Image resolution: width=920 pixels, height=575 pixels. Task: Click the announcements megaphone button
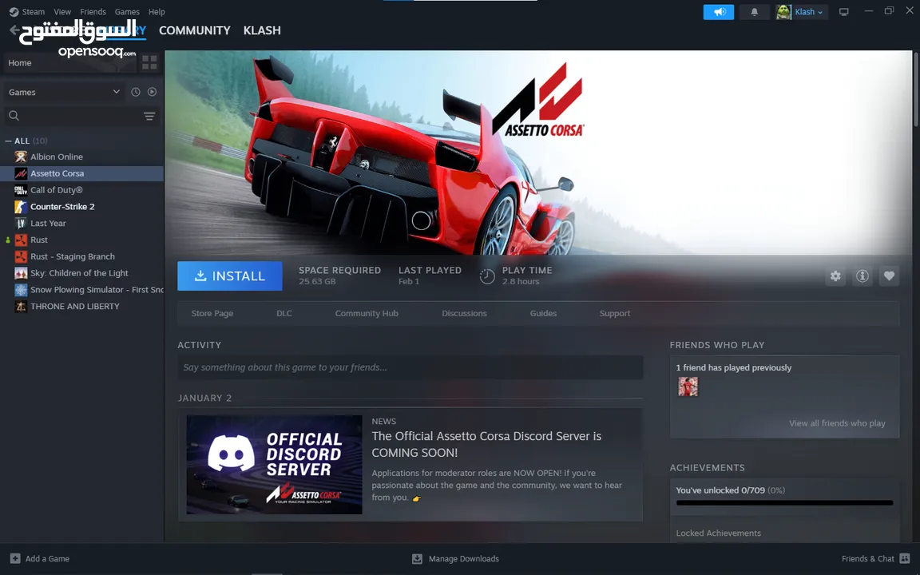click(719, 12)
